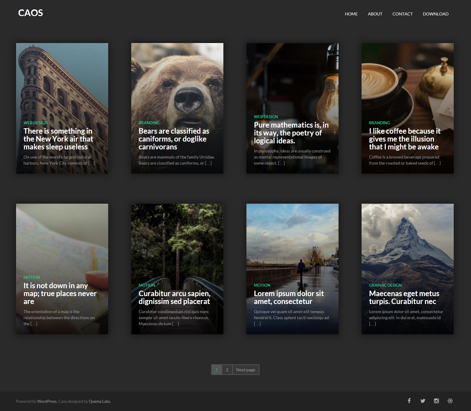Click the Graphic Design category label
This screenshot has height=411, width=471.
(x=385, y=285)
